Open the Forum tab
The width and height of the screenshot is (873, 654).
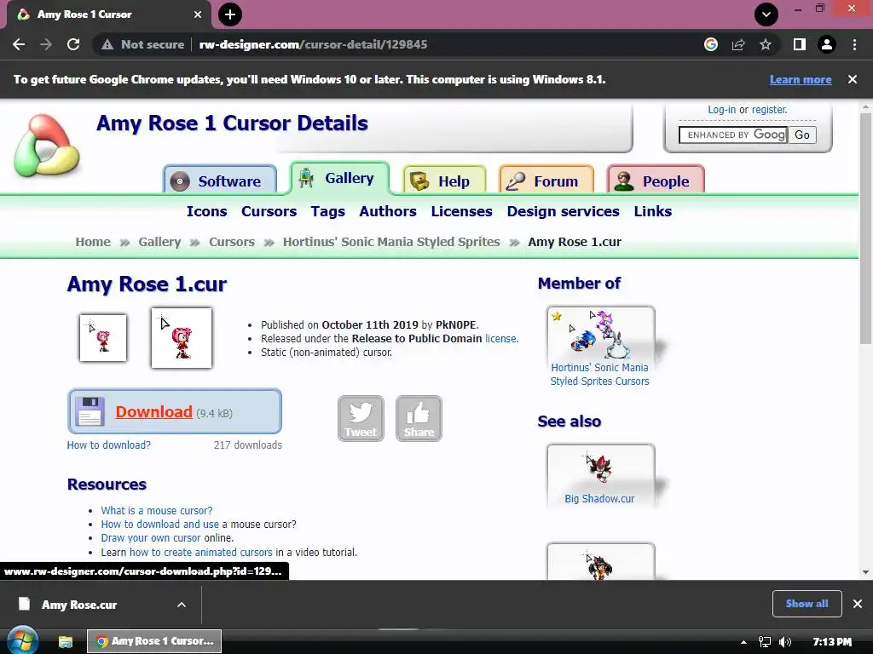(546, 181)
